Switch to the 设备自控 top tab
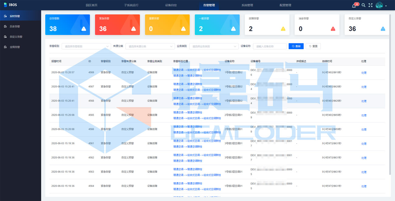The width and height of the screenshot is (395, 201). click(171, 5)
